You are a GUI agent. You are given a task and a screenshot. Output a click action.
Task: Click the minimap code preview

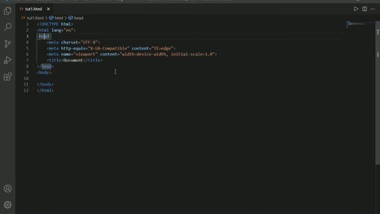[356, 24]
